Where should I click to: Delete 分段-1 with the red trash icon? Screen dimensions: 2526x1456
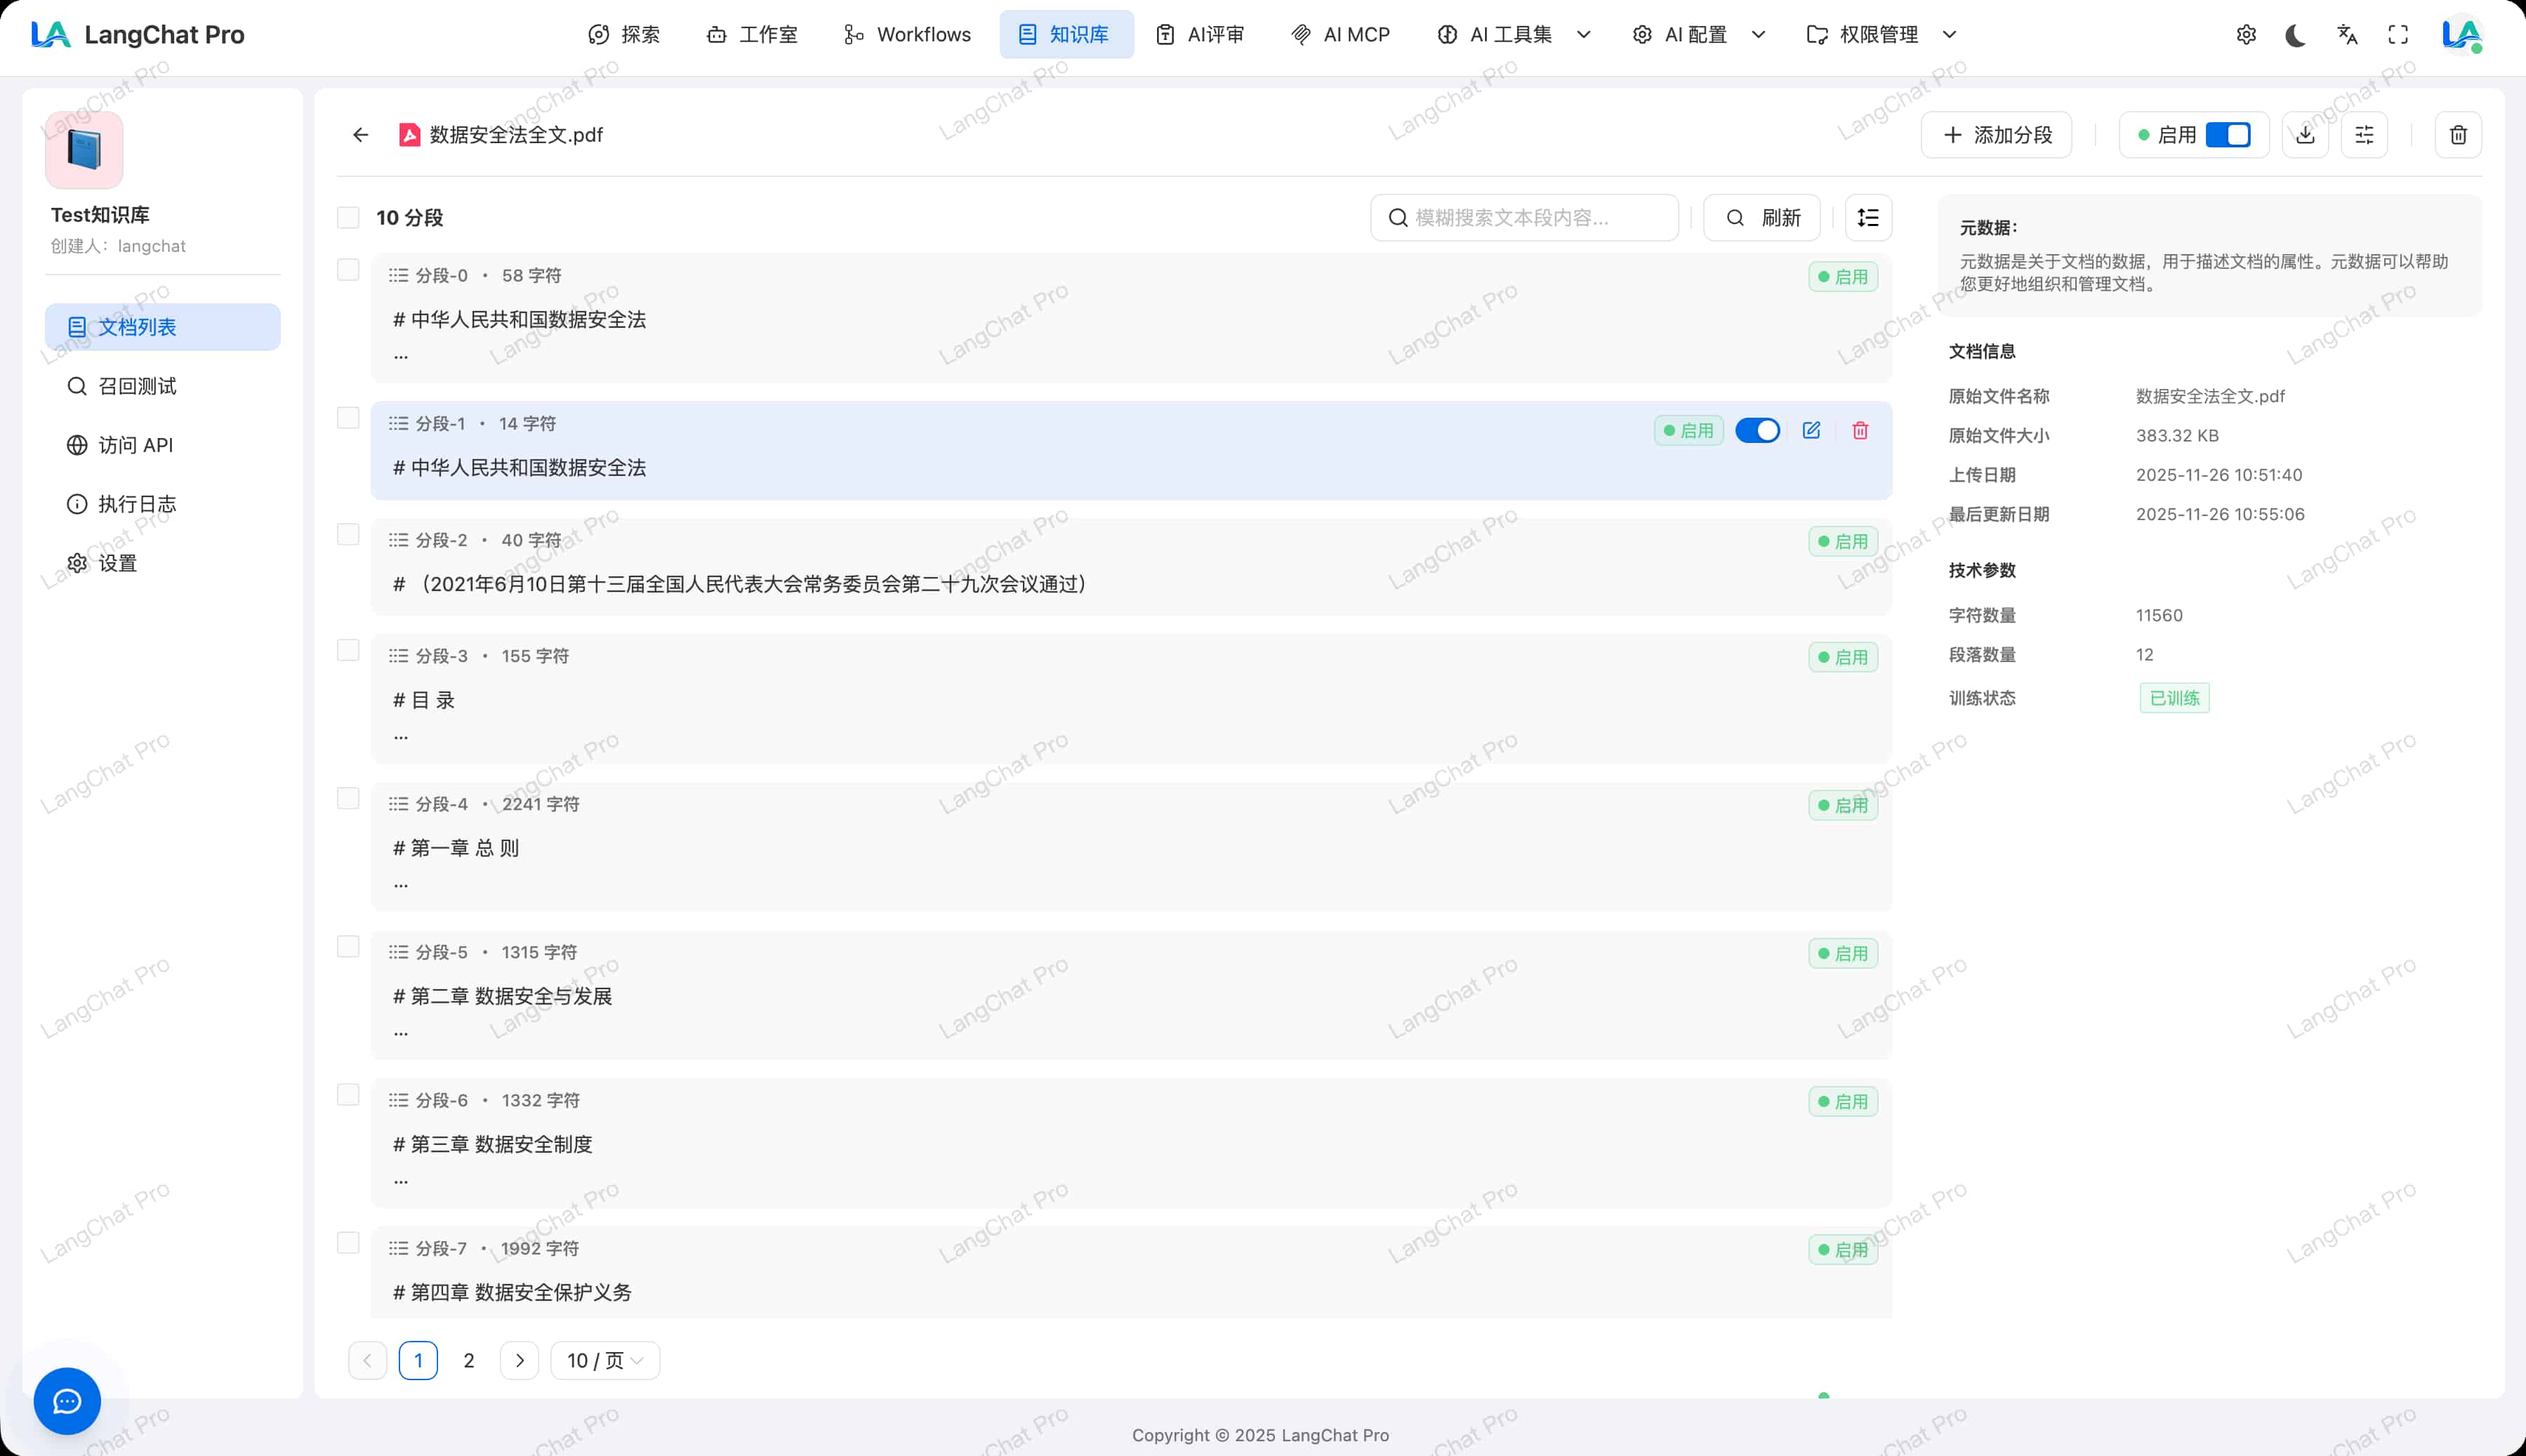[1860, 430]
